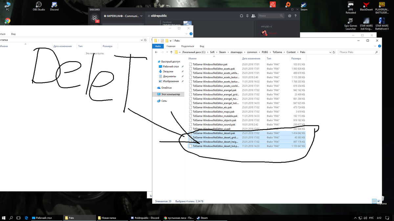
Task: Launch STAR WARS Battlefront II shortcut
Action: click(382, 24)
